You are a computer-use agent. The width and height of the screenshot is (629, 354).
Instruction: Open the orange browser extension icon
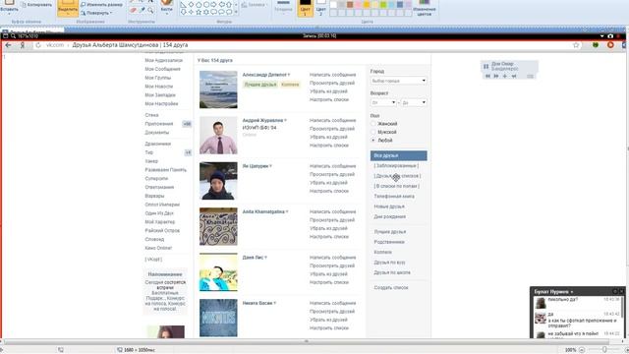(x=610, y=45)
